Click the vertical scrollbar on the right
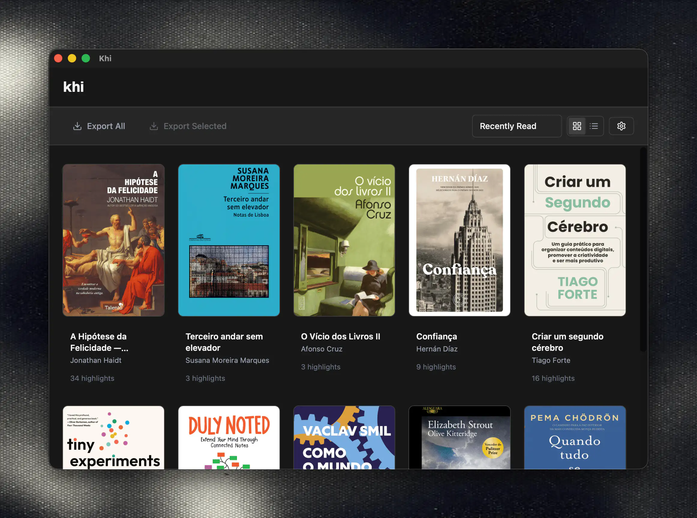Image resolution: width=697 pixels, height=518 pixels. (x=643, y=249)
